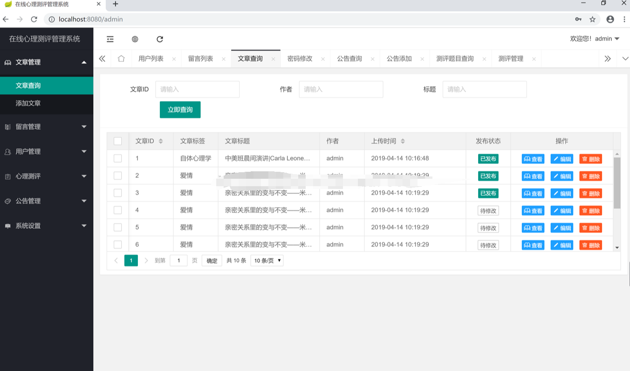Close the 留言列表 tab
630x371 pixels.
[x=224, y=59]
